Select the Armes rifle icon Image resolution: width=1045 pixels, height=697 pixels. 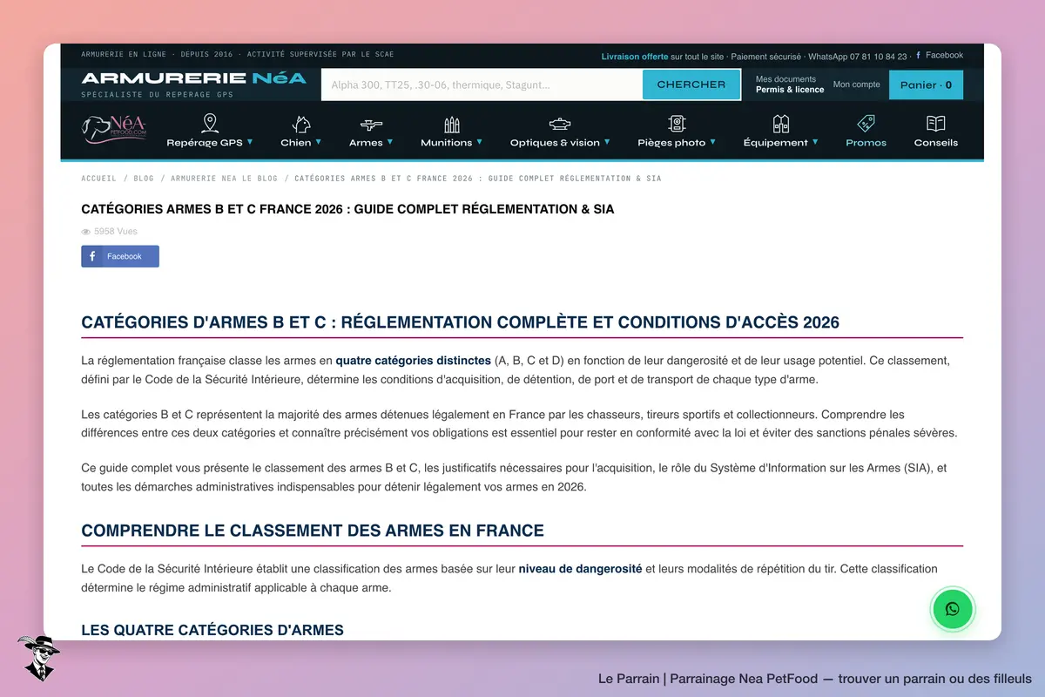(371, 125)
